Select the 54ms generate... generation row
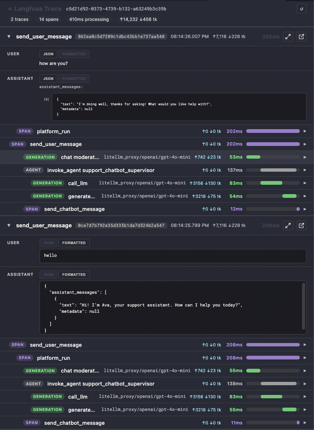Viewport: 314px width, 430px height. [x=157, y=196]
